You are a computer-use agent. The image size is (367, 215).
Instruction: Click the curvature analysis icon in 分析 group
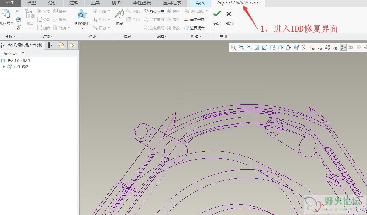coord(18,11)
